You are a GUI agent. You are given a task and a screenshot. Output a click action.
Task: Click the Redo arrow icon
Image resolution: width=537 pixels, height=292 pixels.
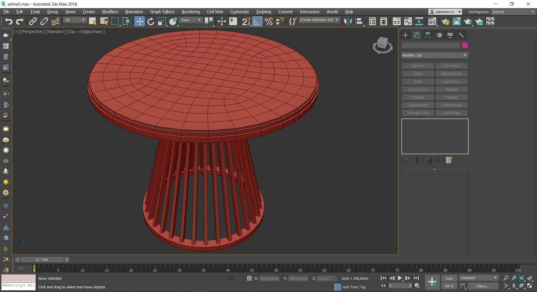(x=20, y=21)
